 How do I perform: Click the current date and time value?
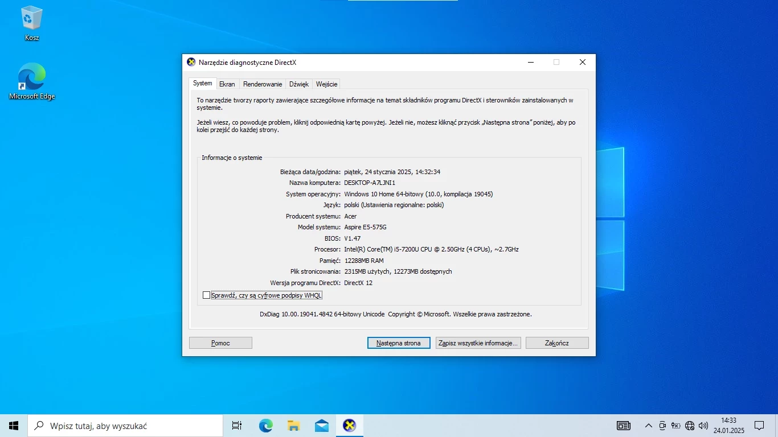point(392,172)
